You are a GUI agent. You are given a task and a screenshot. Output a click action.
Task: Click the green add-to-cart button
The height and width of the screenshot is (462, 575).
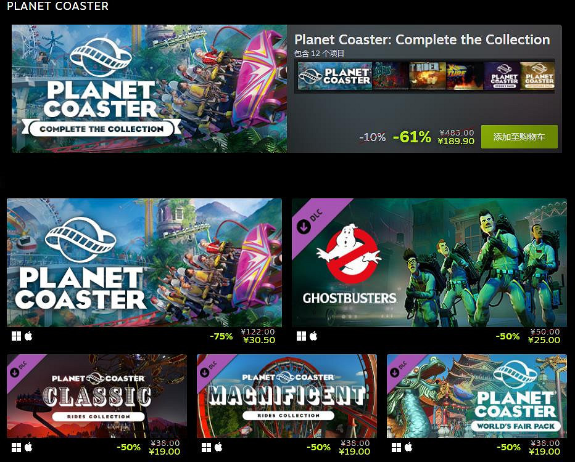point(519,137)
